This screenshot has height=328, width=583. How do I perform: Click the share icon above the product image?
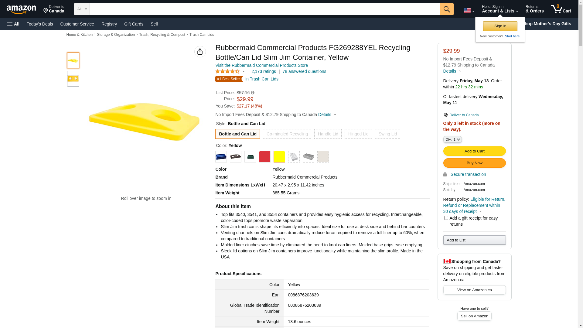[200, 52]
